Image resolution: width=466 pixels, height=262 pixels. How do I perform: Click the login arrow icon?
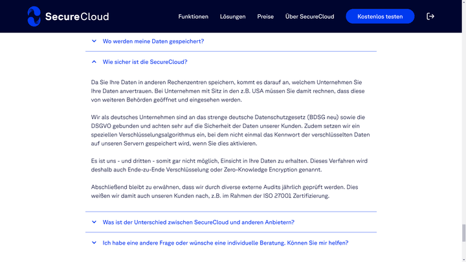click(430, 16)
